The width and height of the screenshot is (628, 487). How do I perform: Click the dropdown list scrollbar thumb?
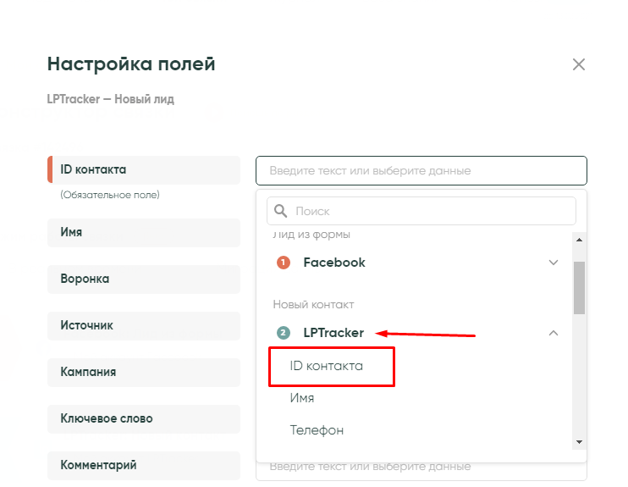coord(580,288)
